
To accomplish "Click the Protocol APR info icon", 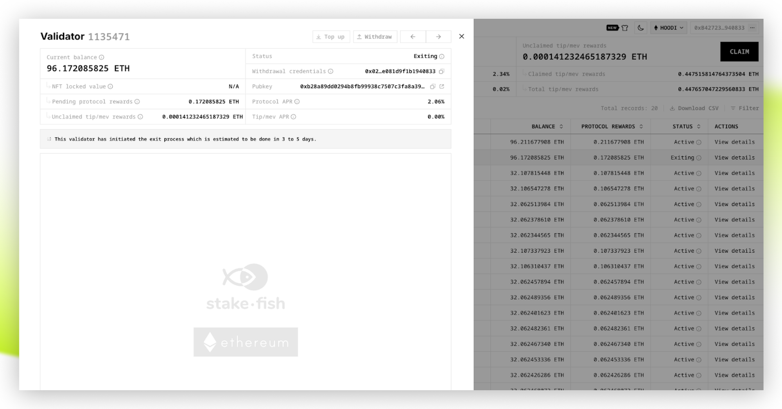I will coord(297,102).
